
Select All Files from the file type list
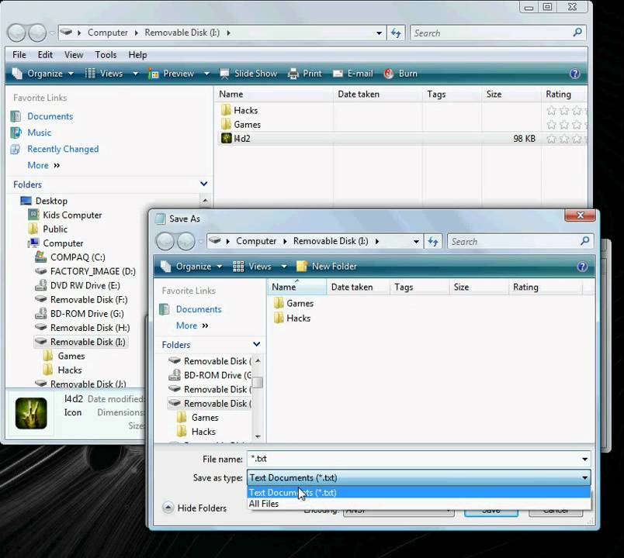pos(263,504)
